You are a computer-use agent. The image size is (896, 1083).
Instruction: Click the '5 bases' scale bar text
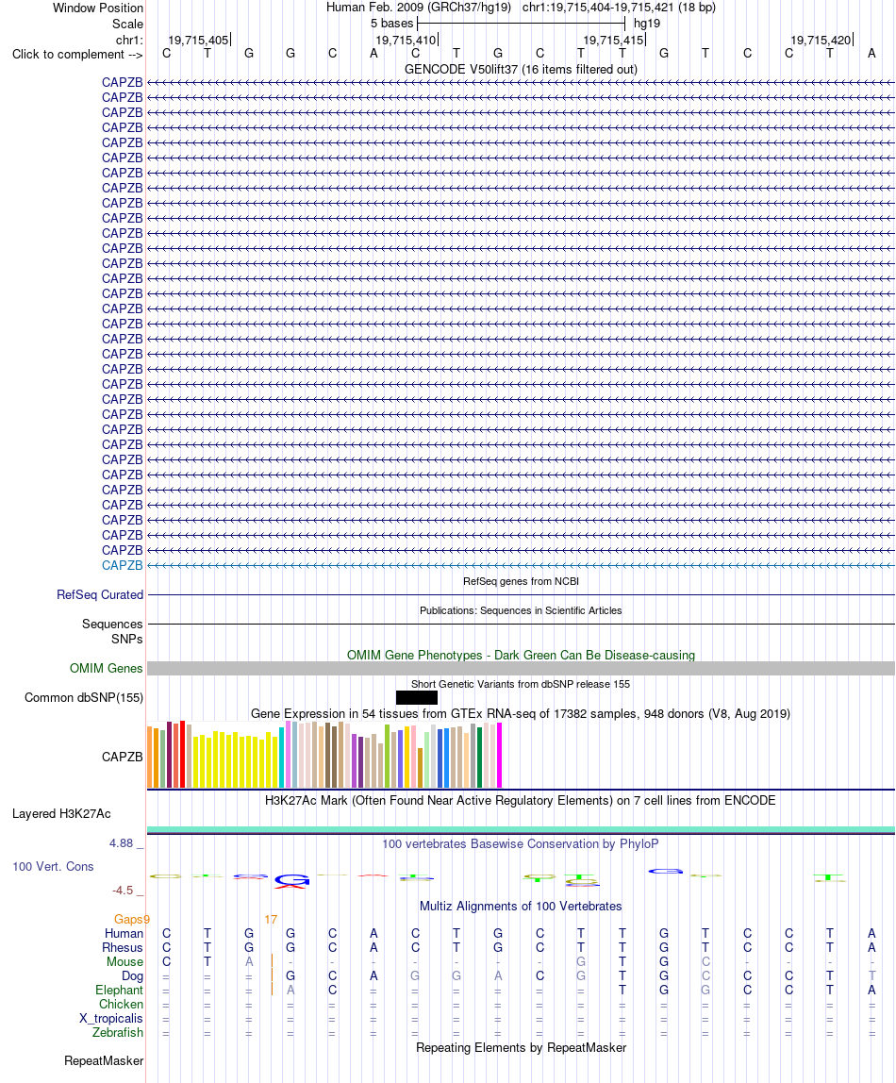click(391, 24)
